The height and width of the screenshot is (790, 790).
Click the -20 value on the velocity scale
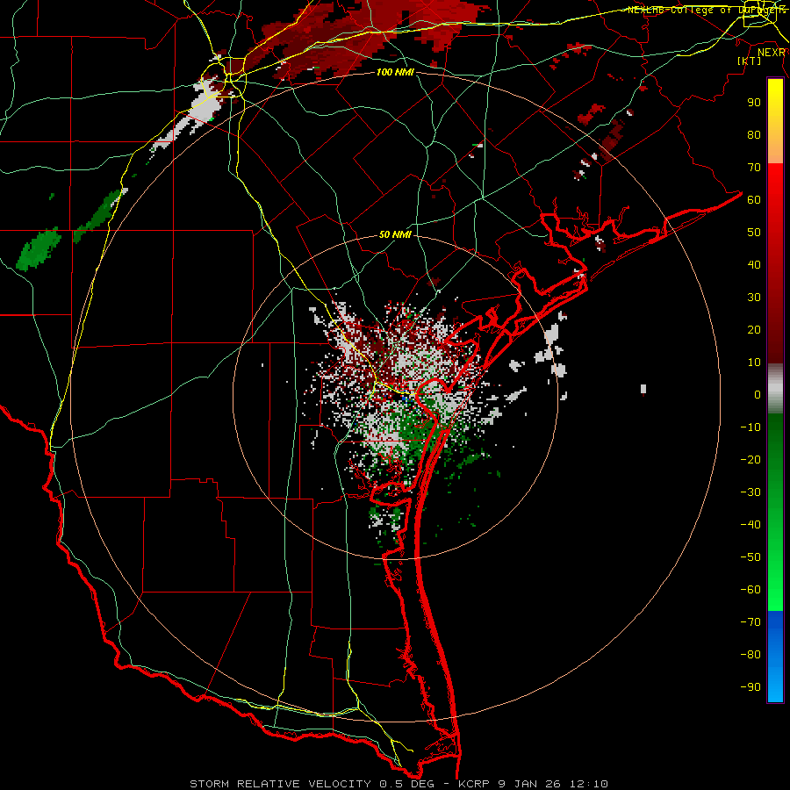tap(750, 459)
